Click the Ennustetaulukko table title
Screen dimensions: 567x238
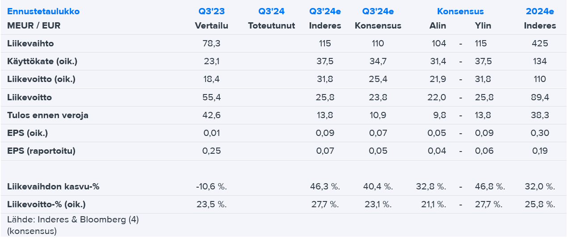(43, 12)
